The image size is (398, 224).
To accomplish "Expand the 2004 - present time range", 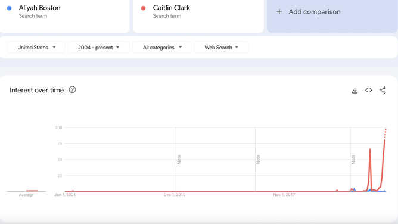I will (98, 48).
